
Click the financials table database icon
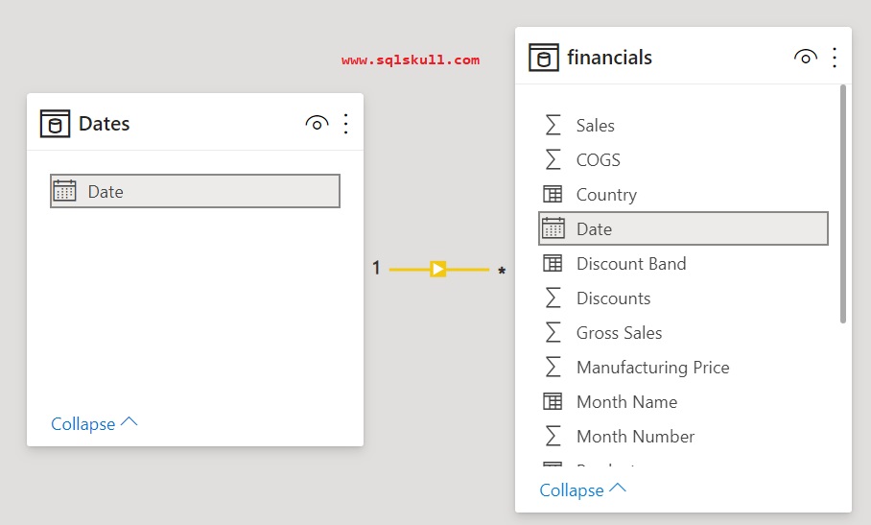click(x=544, y=58)
